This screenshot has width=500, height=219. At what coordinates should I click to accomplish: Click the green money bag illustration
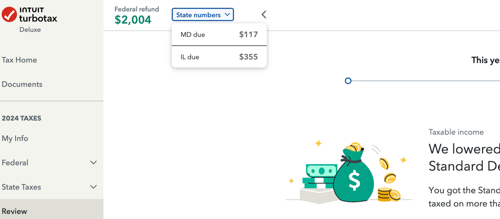pos(353,176)
